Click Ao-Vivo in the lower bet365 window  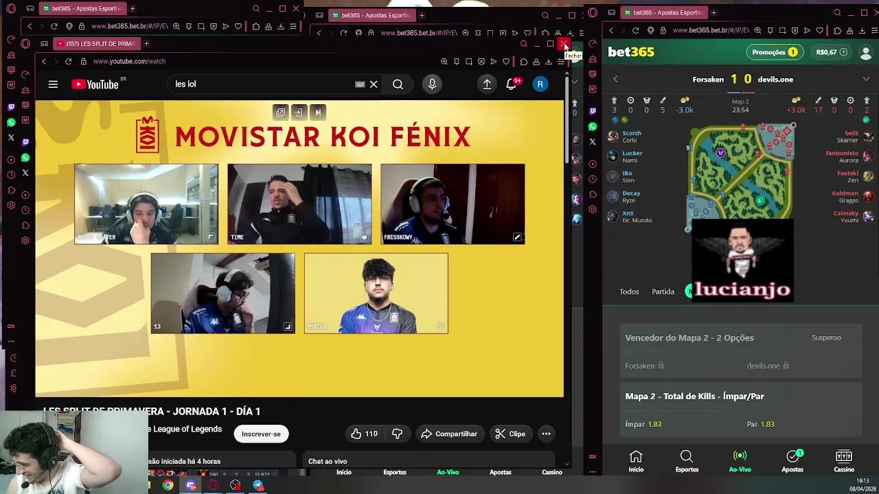point(448,472)
